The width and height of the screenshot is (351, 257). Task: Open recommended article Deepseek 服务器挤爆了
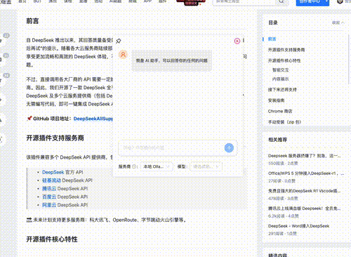[304, 156]
